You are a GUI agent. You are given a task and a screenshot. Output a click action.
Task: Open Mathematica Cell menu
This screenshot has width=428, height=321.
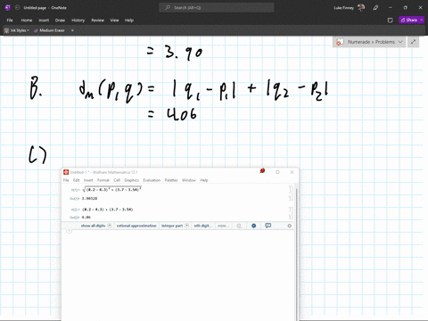point(117,180)
